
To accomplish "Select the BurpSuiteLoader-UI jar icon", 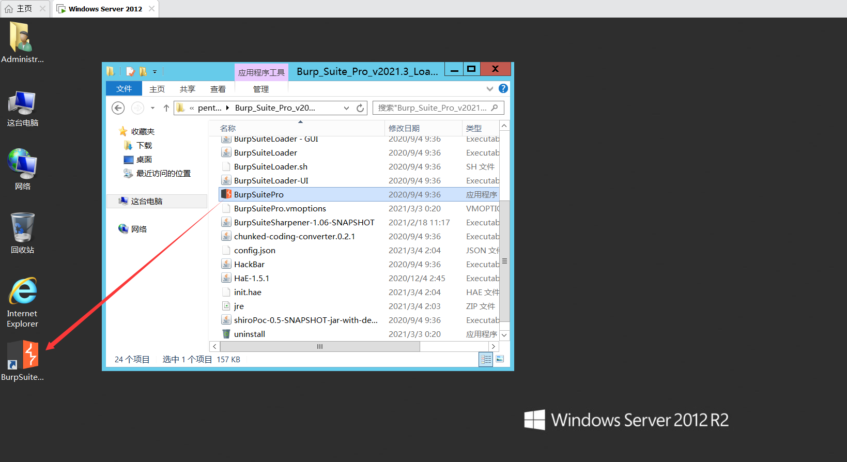I will click(x=226, y=180).
